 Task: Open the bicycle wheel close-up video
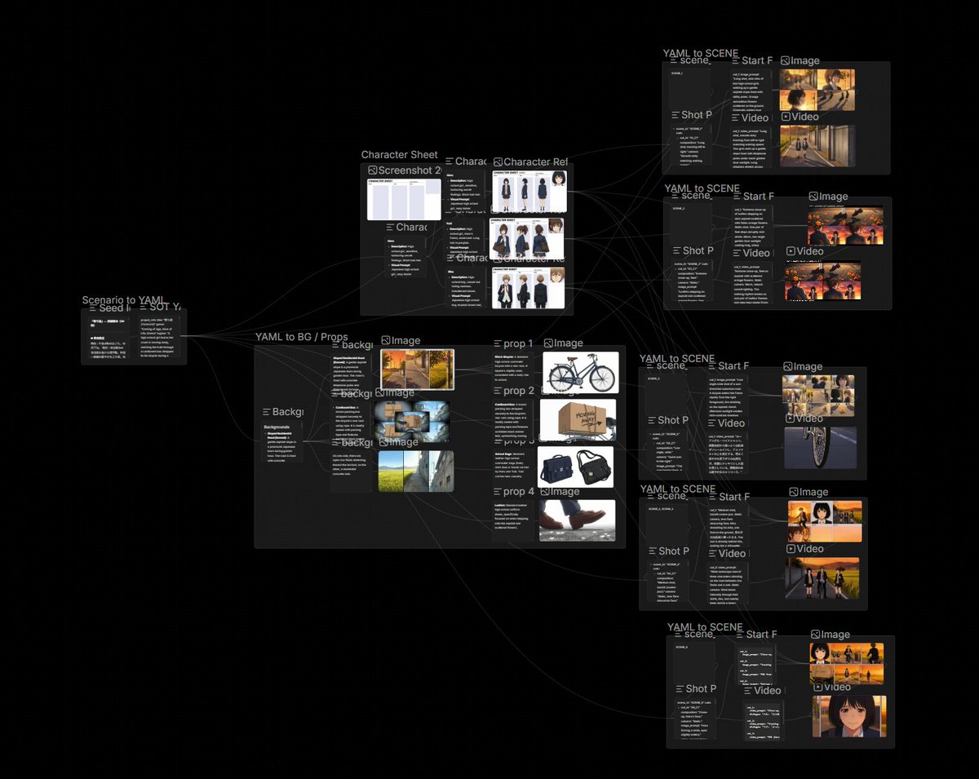tap(821, 448)
